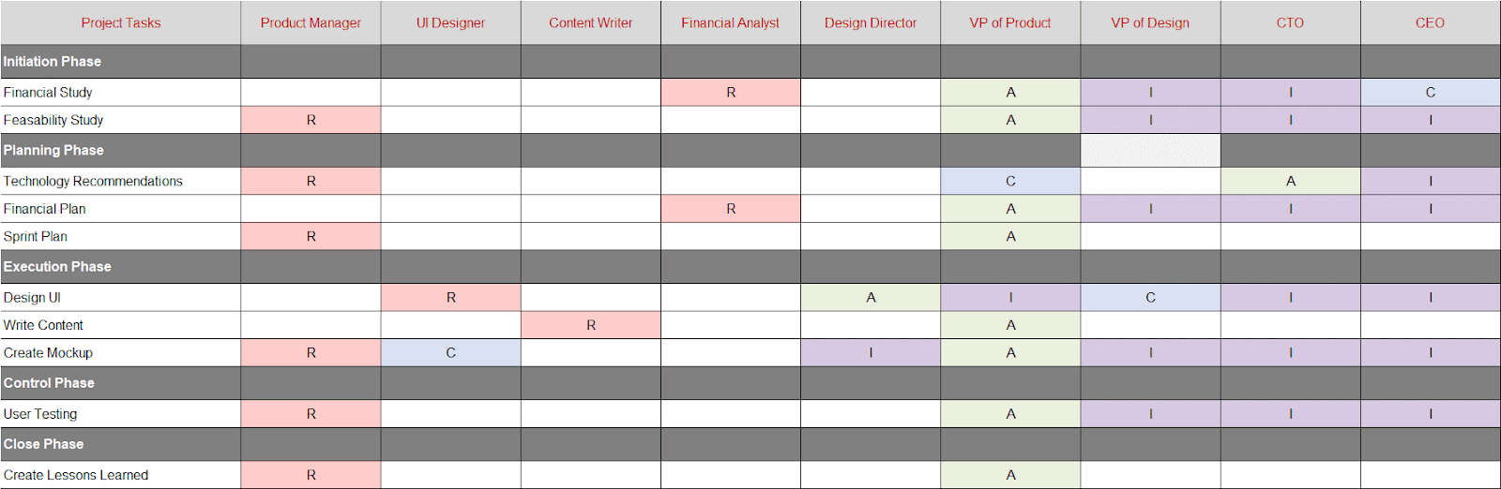
Task: Select the UI Designer column header
Action: point(450,22)
